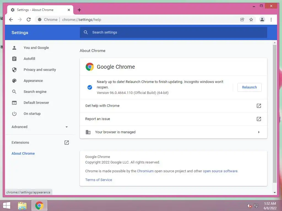Click the scrollbar up arrow
The image size is (282, 211).
[275, 43]
